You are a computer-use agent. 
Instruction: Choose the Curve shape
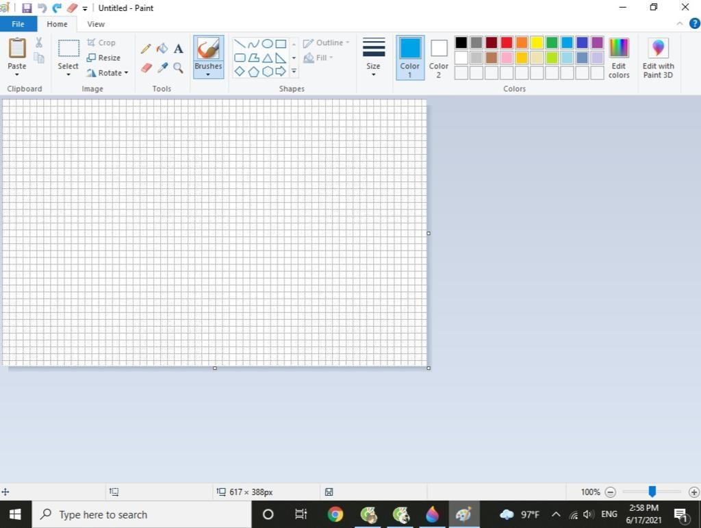[x=253, y=44]
